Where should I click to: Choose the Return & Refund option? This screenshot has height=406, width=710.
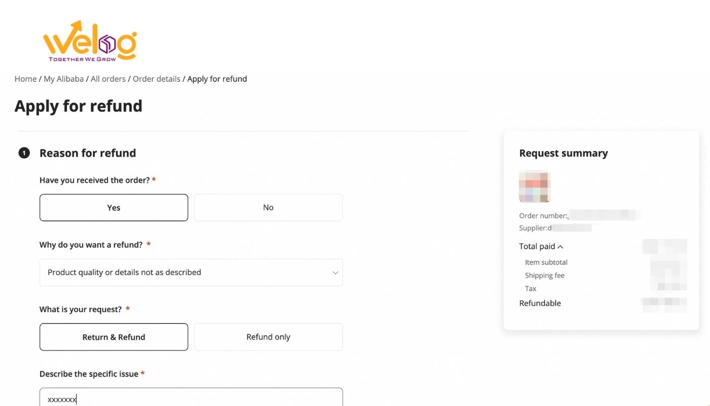pyautogui.click(x=114, y=337)
